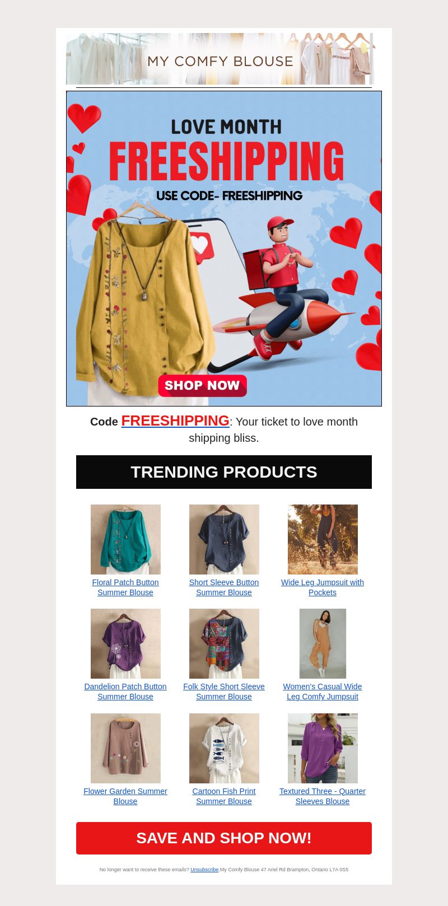448x906 pixels.
Task: Open the red FREESHIPPING code link
Action: click(175, 421)
